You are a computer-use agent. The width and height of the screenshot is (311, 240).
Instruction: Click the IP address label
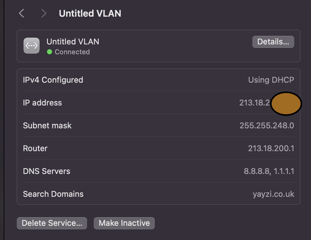coord(42,103)
